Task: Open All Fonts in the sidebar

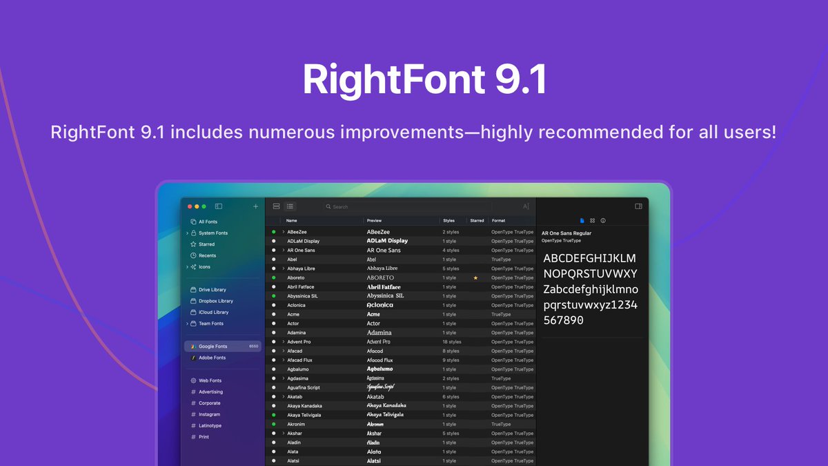Action: (x=222, y=222)
